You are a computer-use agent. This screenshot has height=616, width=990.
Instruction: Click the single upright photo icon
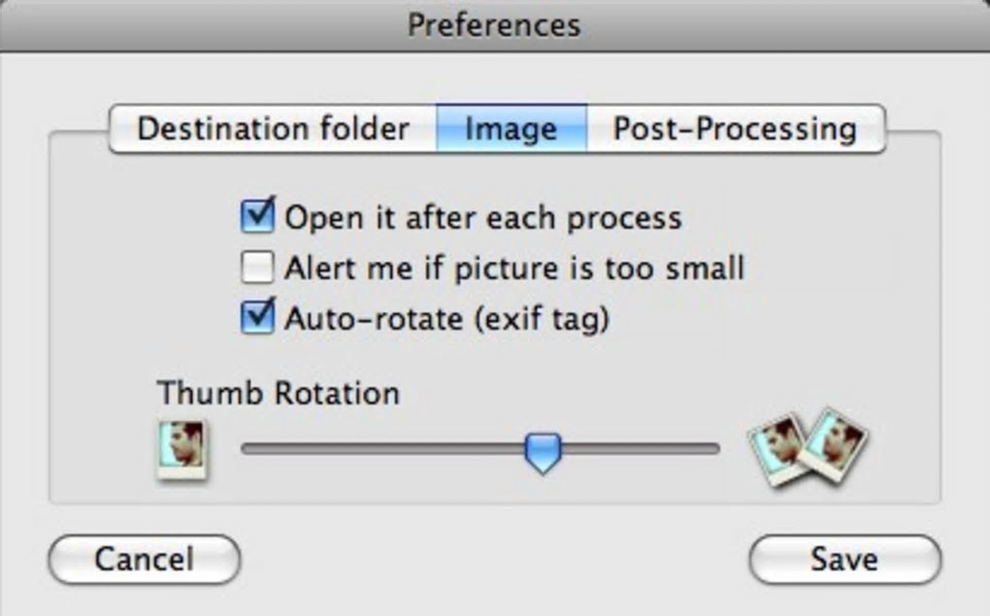point(181,449)
